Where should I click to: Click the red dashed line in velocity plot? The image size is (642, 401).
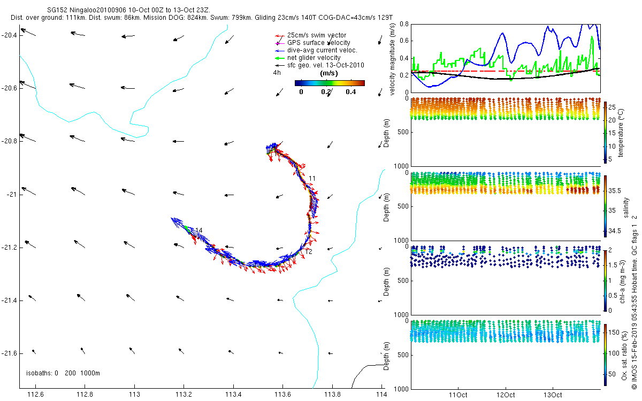click(x=506, y=71)
